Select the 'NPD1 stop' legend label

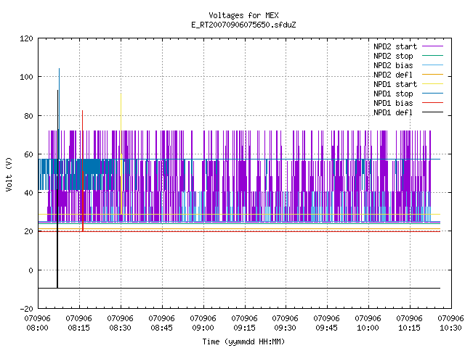393,94
